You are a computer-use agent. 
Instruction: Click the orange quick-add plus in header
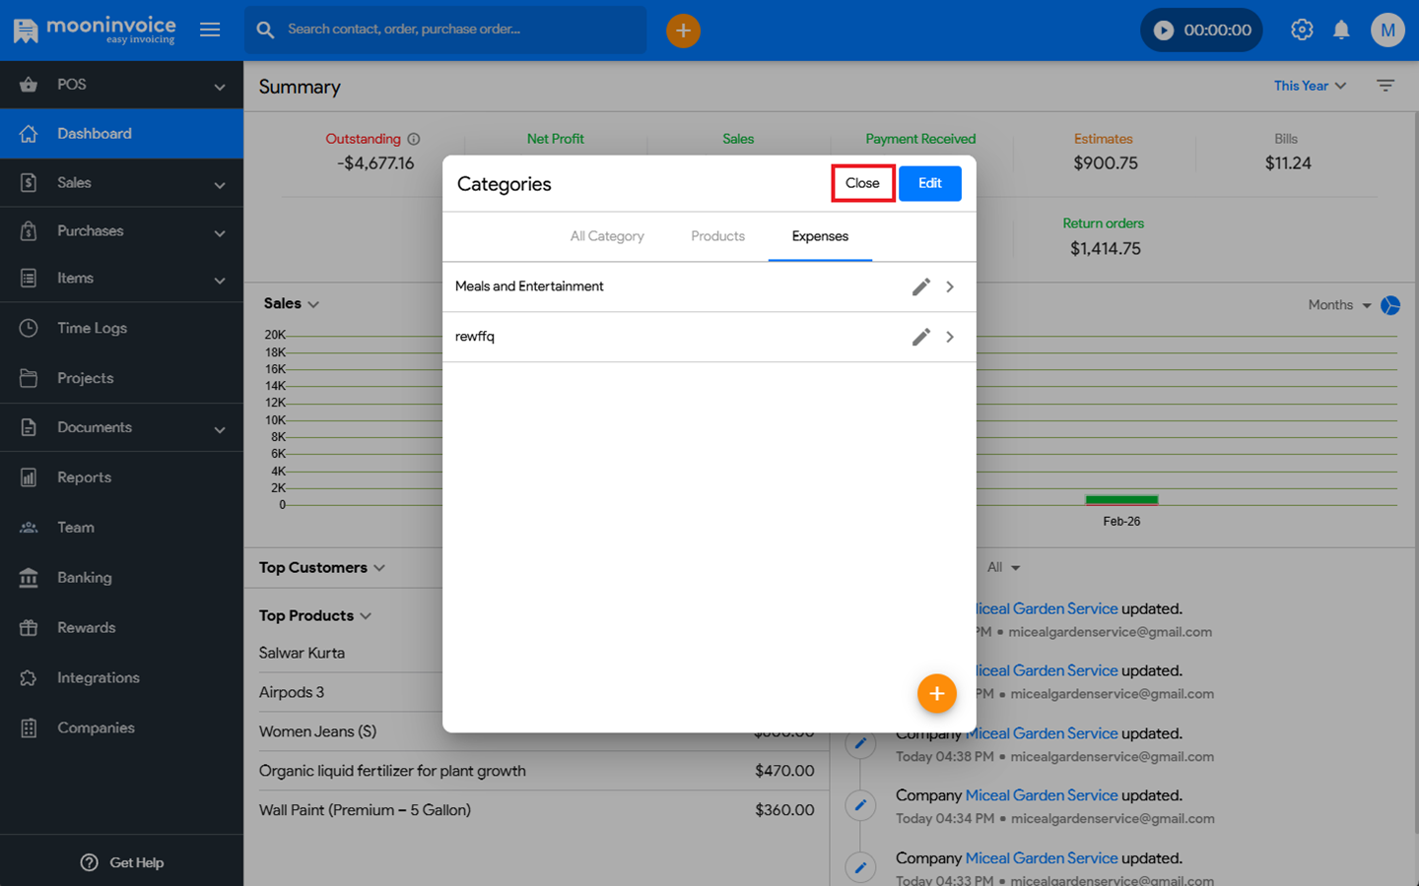coord(683,31)
